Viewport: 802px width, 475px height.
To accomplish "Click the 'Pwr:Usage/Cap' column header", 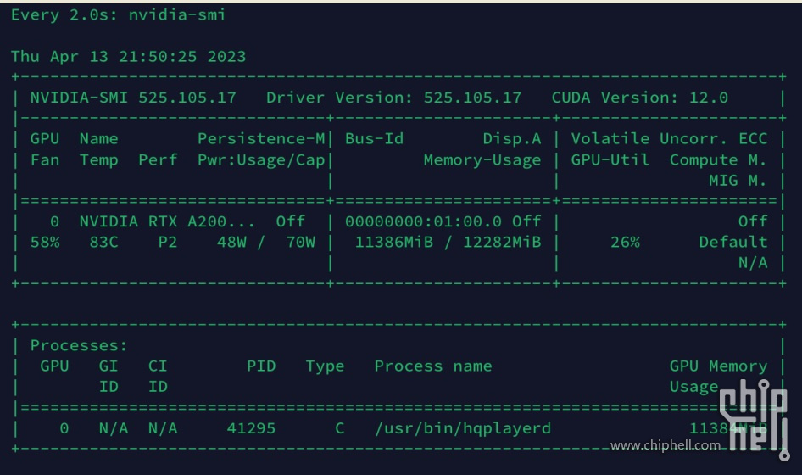I will pyautogui.click(x=261, y=160).
